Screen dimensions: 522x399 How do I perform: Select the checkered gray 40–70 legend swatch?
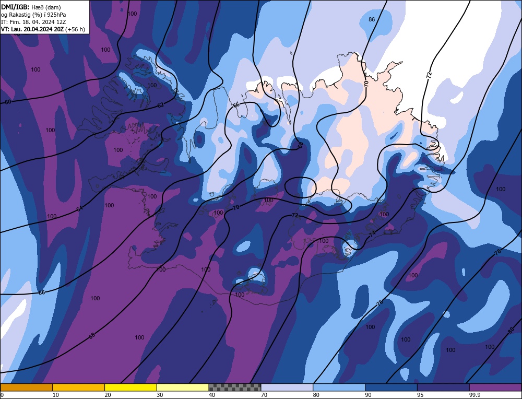[x=235, y=387]
